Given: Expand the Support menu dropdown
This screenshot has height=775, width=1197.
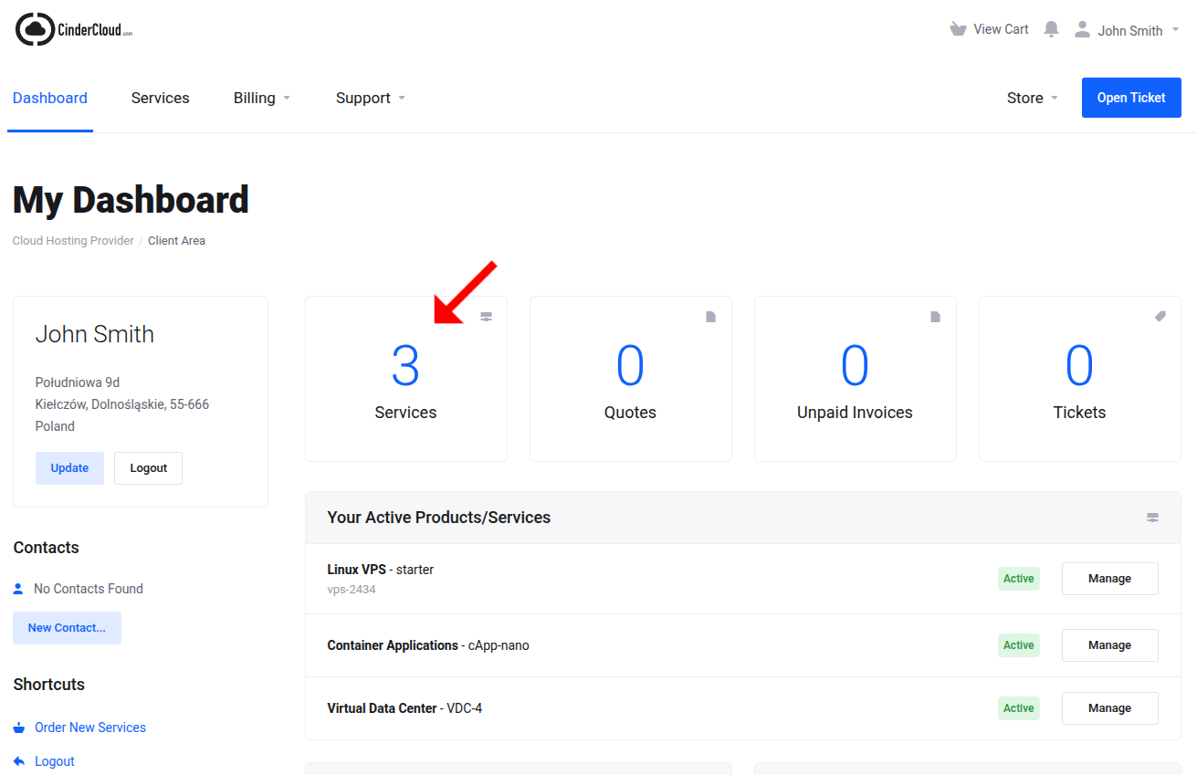Looking at the screenshot, I should [370, 98].
